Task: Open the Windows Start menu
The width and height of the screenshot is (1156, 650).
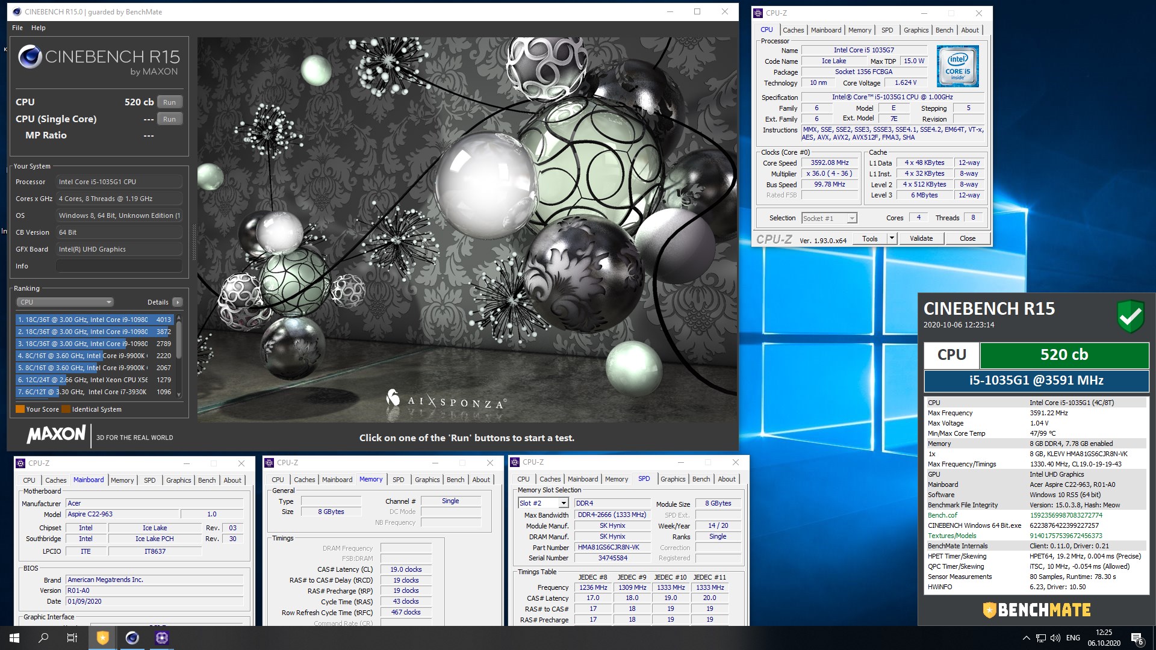Action: tap(14, 638)
